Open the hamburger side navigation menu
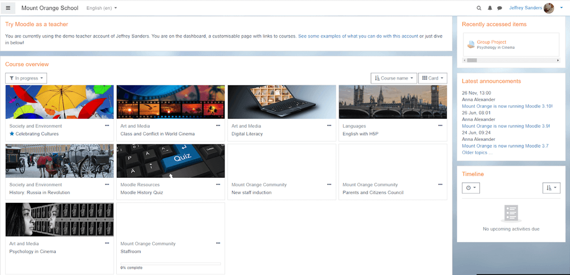Screen dimensions: 570x275 [8, 8]
